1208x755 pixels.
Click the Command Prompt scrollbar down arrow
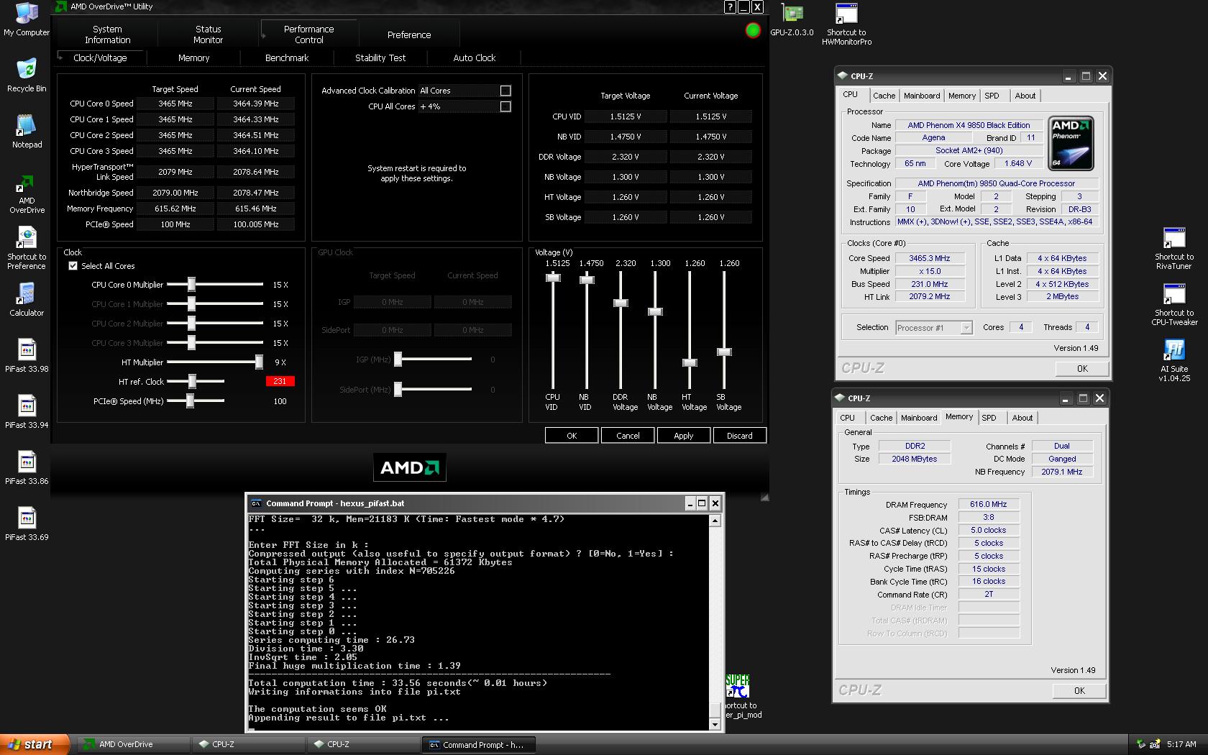click(x=715, y=724)
